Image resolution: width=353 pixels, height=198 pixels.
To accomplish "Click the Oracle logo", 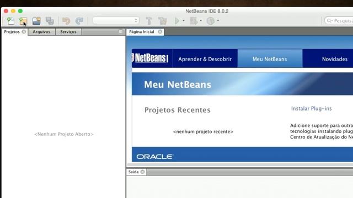I will (x=154, y=157).
